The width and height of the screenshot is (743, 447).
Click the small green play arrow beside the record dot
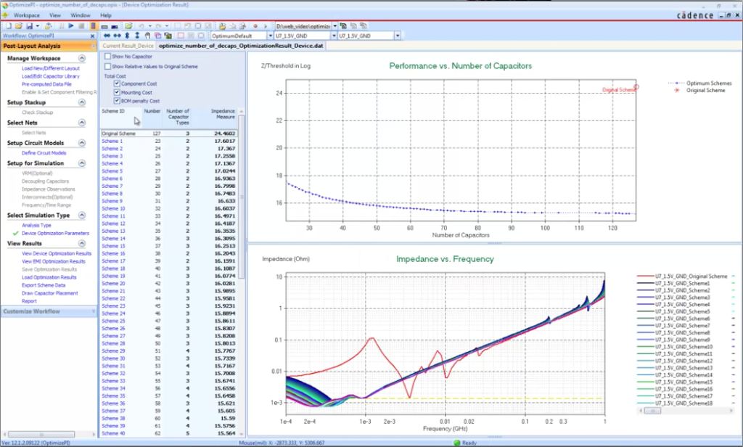(x=266, y=26)
